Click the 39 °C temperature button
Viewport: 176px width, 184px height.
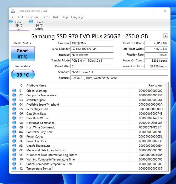tap(23, 74)
